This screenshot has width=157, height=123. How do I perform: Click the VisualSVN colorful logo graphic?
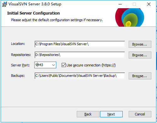click(x=130, y=17)
